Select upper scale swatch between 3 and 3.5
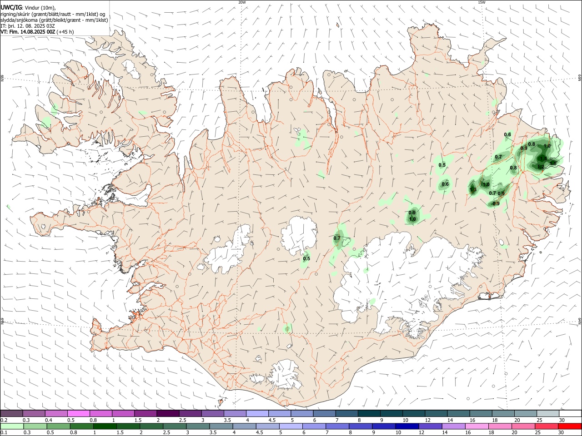This screenshot has width=582, height=436. point(213,413)
